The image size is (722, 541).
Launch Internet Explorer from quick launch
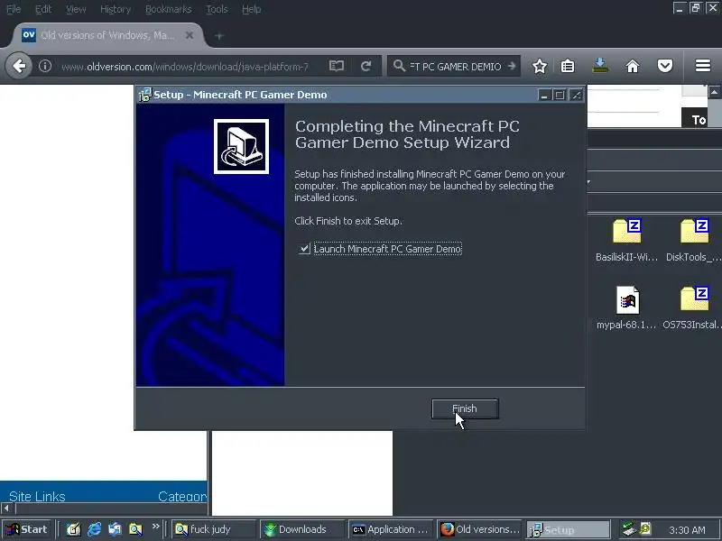tap(95, 529)
